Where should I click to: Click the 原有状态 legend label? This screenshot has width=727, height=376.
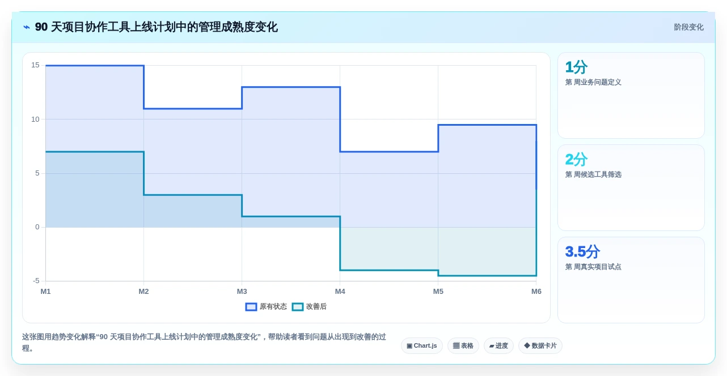tap(273, 307)
